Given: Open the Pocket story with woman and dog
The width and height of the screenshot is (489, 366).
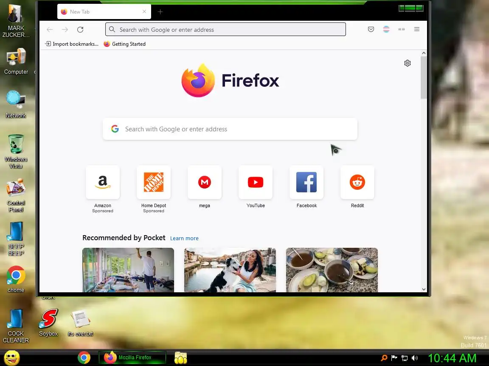Looking at the screenshot, I should (x=230, y=270).
